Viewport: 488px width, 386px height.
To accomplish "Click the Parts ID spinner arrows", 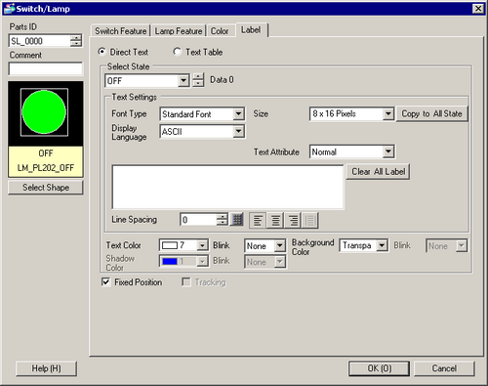I will 76,41.
